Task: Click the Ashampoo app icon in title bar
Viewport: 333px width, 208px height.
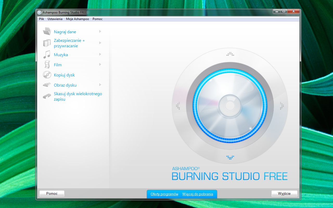Action: [39, 12]
